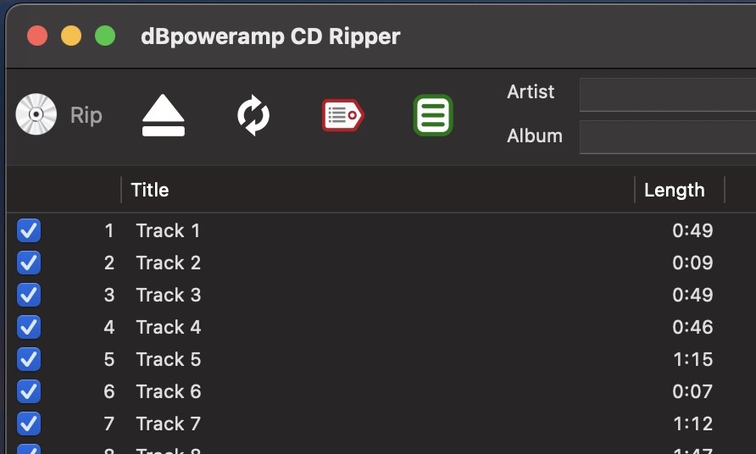Image resolution: width=756 pixels, height=454 pixels.
Task: Uncheck the Track 1 checkbox
Action: pyautogui.click(x=29, y=230)
